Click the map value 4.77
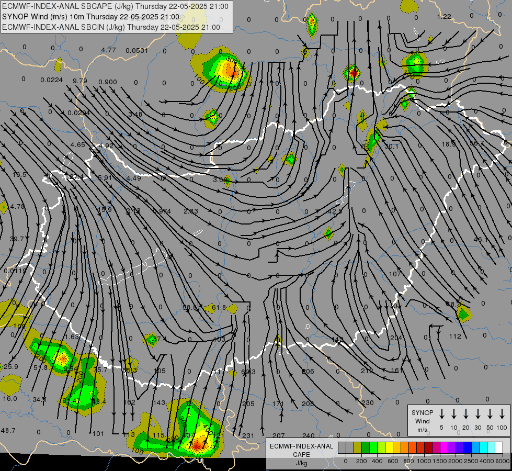This screenshot has width=512, height=471. pyautogui.click(x=108, y=50)
